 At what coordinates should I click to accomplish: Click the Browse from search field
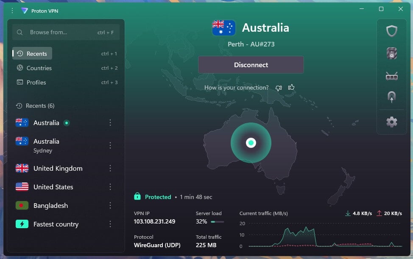(x=66, y=32)
